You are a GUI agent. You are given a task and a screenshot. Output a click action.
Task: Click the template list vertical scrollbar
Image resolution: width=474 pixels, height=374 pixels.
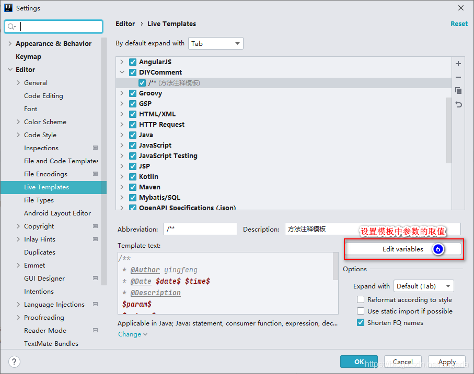pyautogui.click(x=448, y=130)
